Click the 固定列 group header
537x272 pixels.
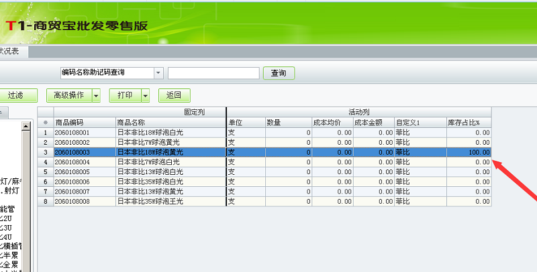140,112
